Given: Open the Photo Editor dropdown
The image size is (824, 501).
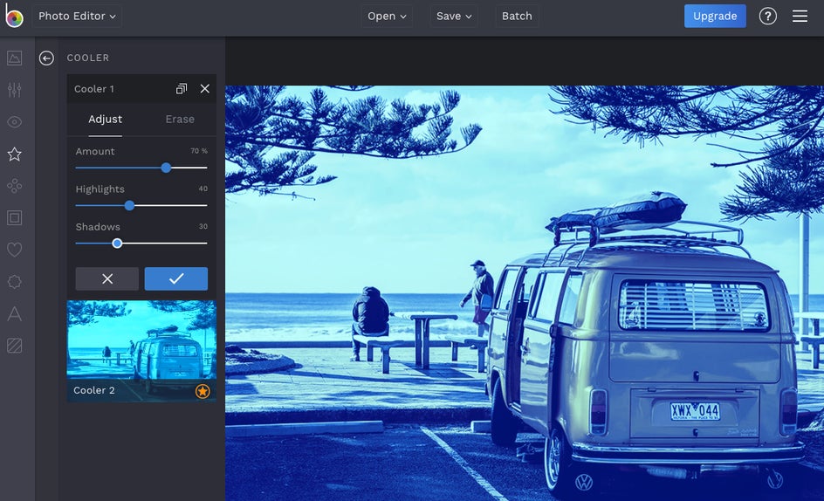Looking at the screenshot, I should pos(77,17).
